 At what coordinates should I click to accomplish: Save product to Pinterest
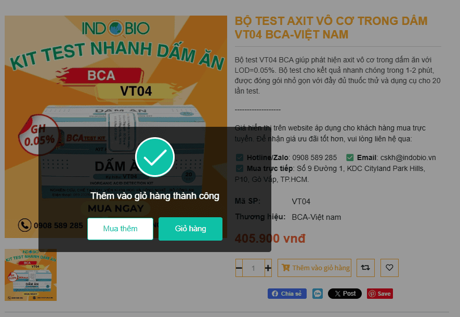pyautogui.click(x=379, y=294)
